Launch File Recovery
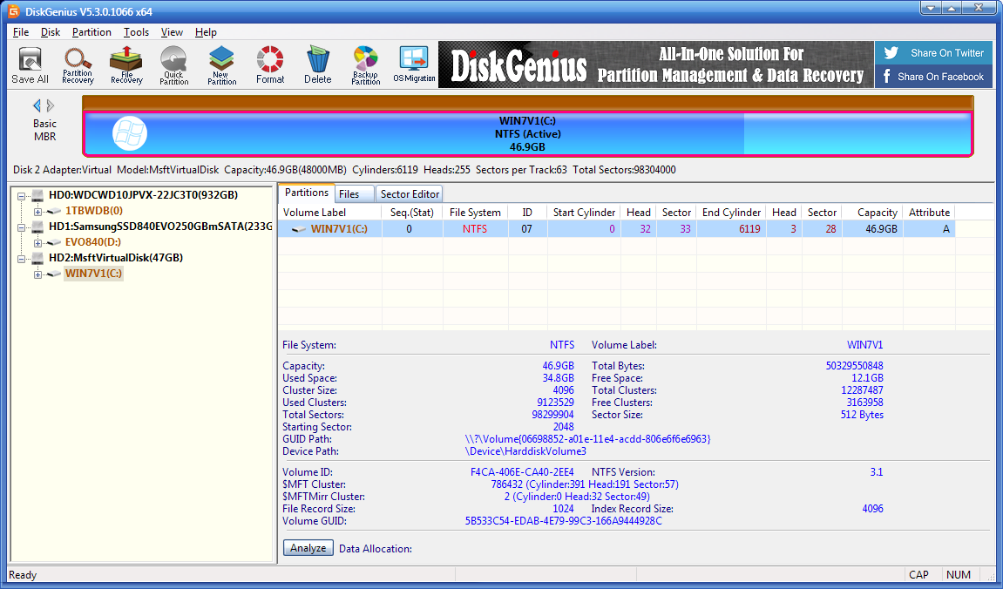The width and height of the screenshot is (1003, 589). [x=125, y=64]
